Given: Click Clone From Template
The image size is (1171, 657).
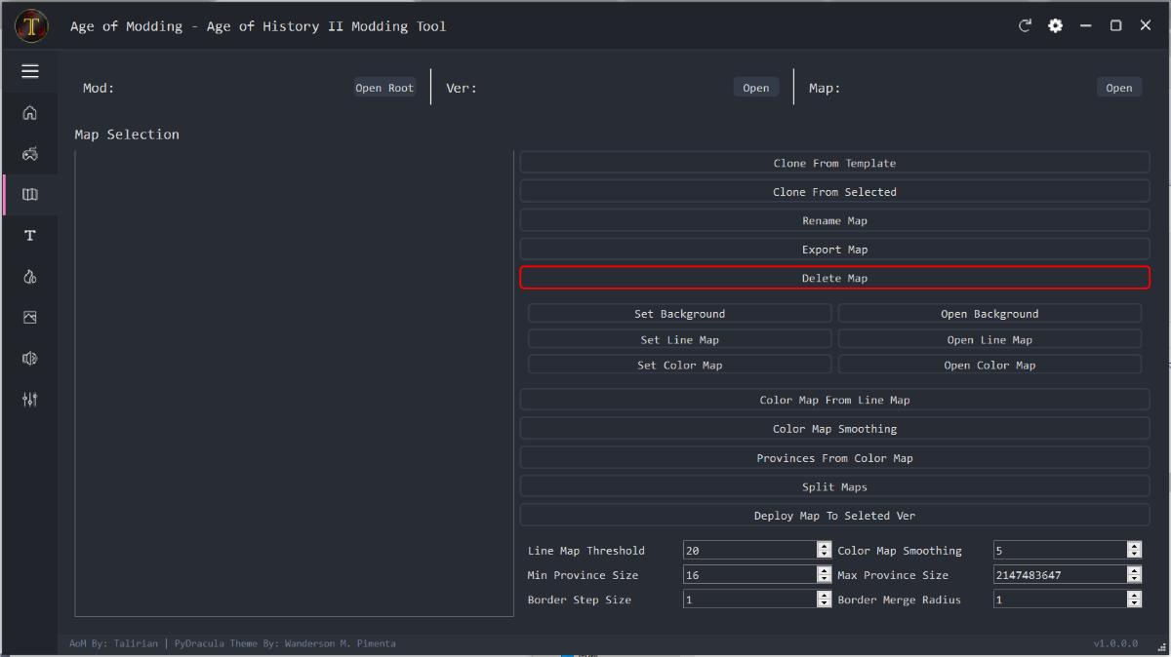Looking at the screenshot, I should (x=834, y=163).
